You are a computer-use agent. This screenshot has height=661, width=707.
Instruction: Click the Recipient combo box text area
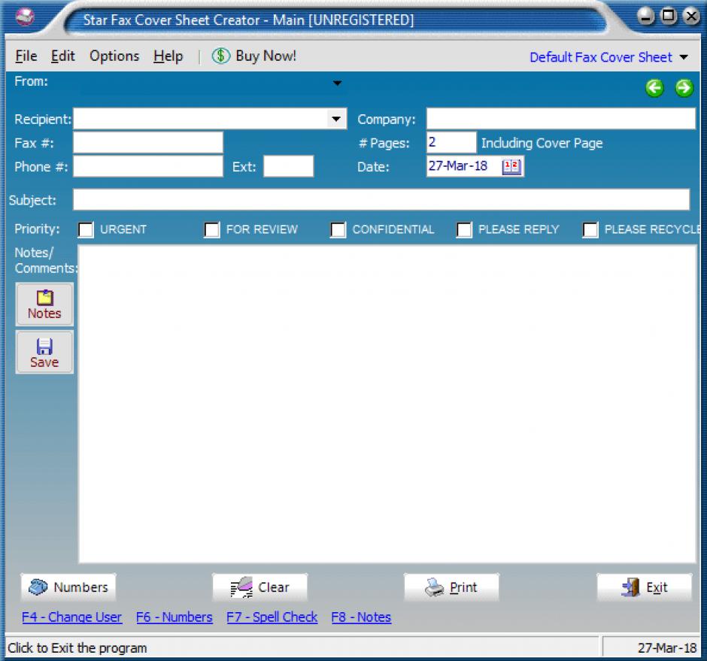coord(201,119)
